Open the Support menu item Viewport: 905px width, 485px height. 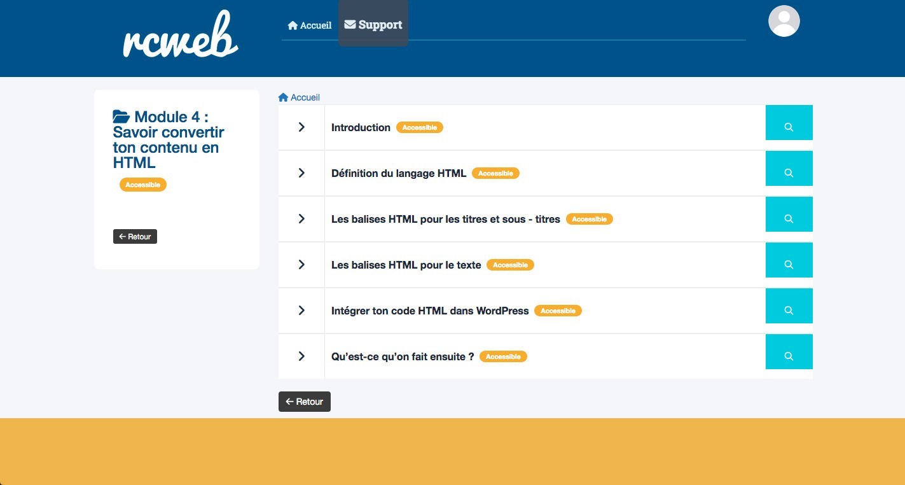373,25
